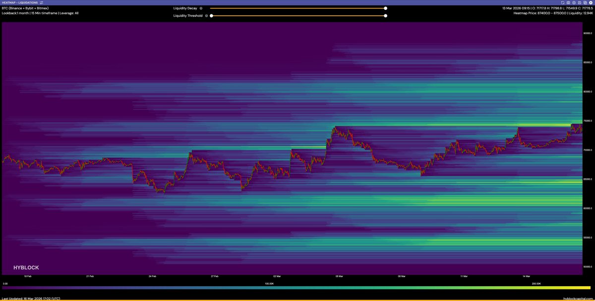The width and height of the screenshot is (595, 301).
Task: Open the hyblockcapital.com link
Action: (x=578, y=299)
